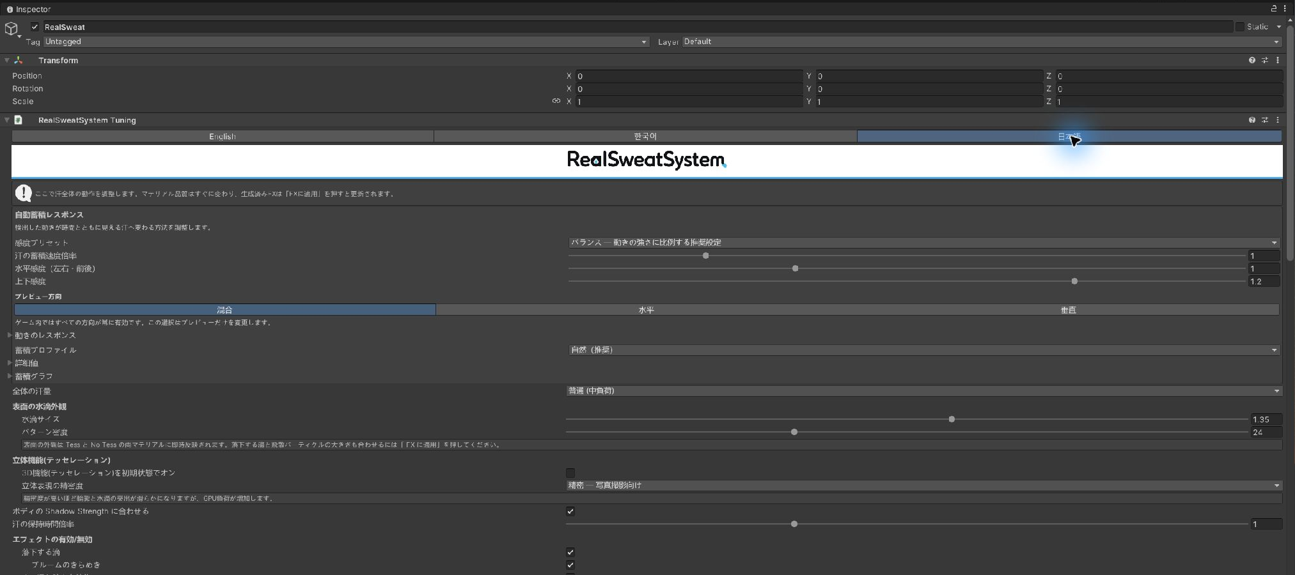Image resolution: width=1295 pixels, height=575 pixels.
Task: Toggle RealSweat object active checkbox
Action: point(35,27)
